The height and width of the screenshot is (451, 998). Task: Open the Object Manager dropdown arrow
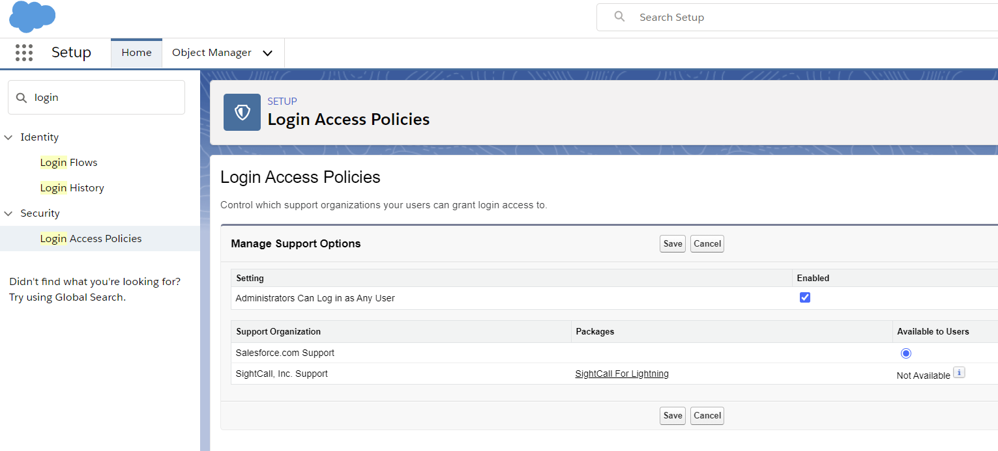click(267, 53)
